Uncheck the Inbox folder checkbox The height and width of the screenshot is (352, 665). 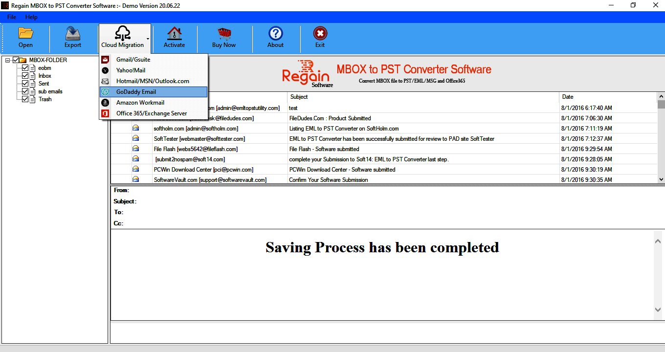click(x=25, y=76)
